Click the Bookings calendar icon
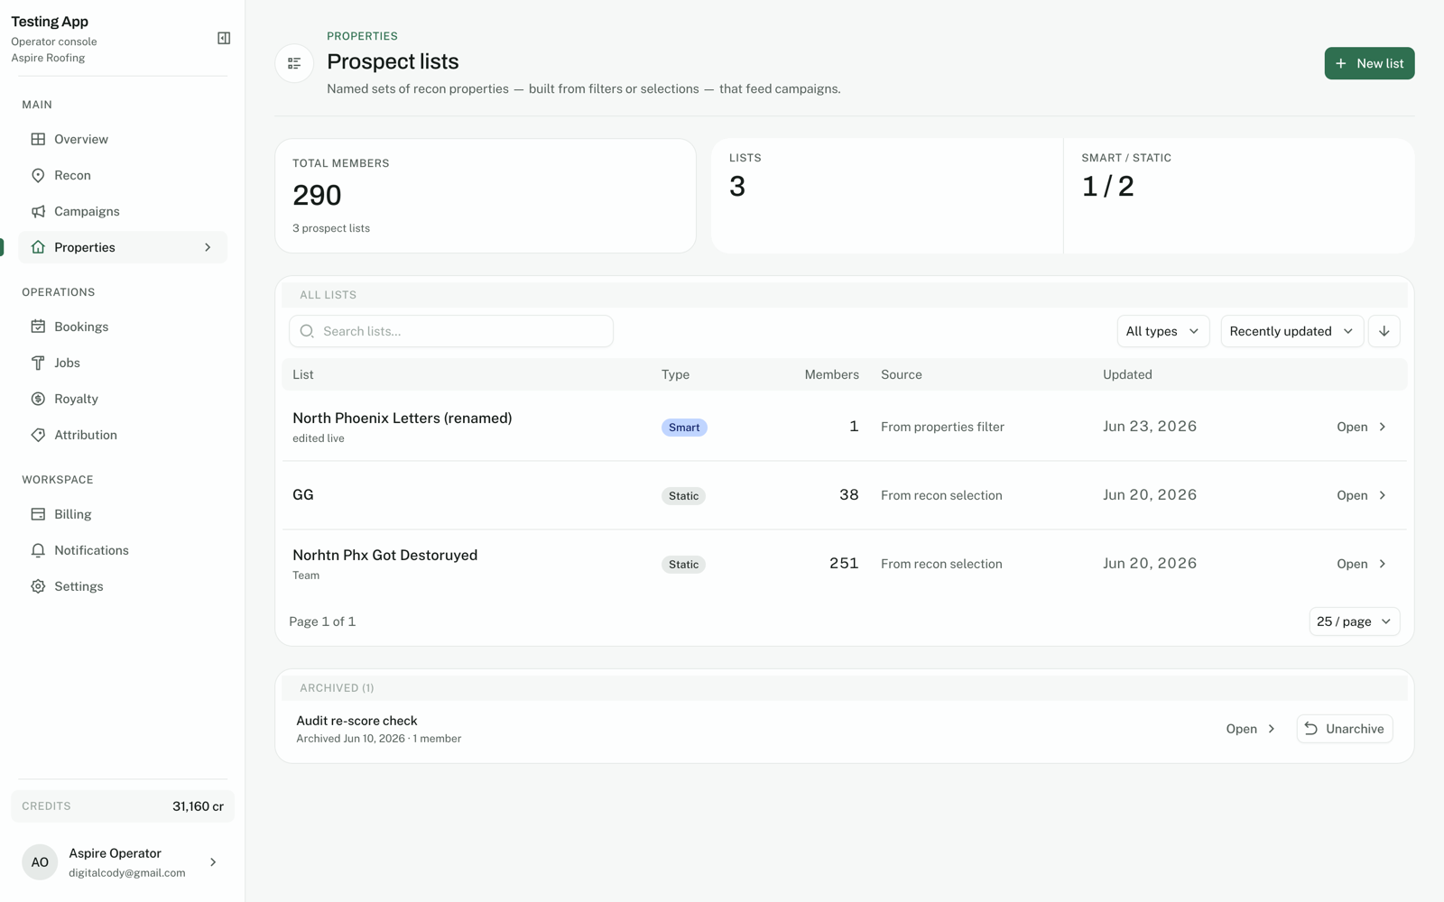The image size is (1444, 902). (x=38, y=327)
